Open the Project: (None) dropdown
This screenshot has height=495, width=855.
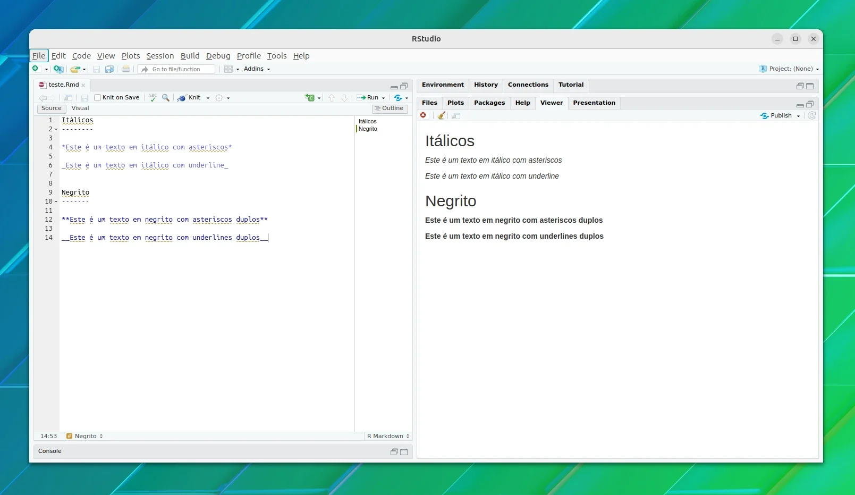(x=789, y=69)
